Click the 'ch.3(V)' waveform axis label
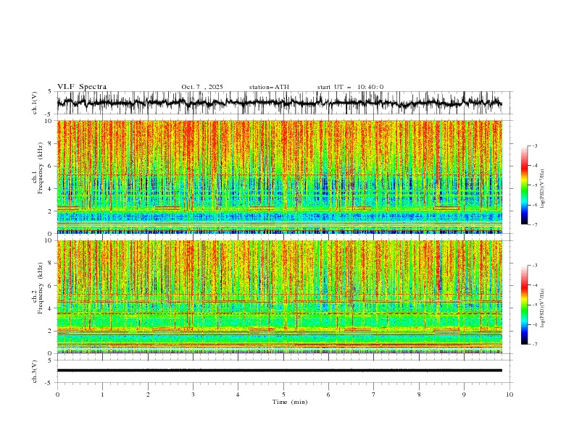 pos(35,371)
